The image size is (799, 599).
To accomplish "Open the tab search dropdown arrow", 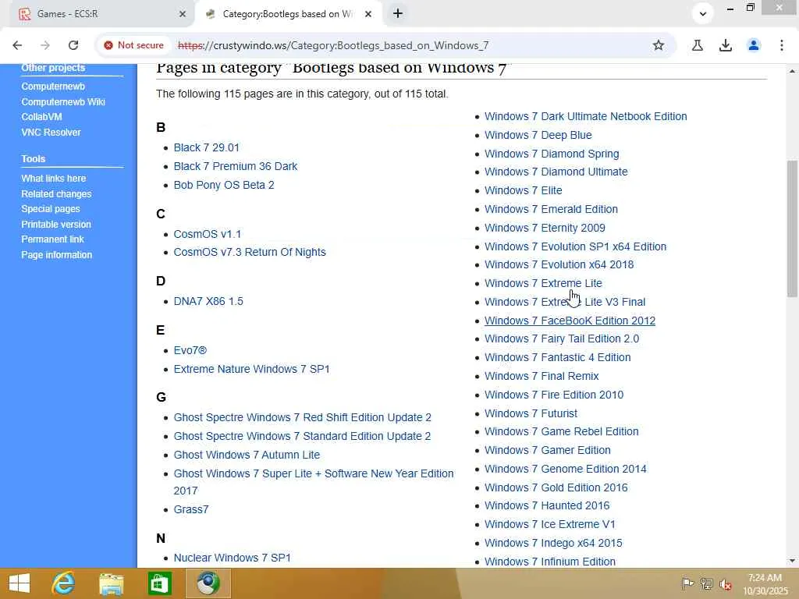I will (703, 14).
